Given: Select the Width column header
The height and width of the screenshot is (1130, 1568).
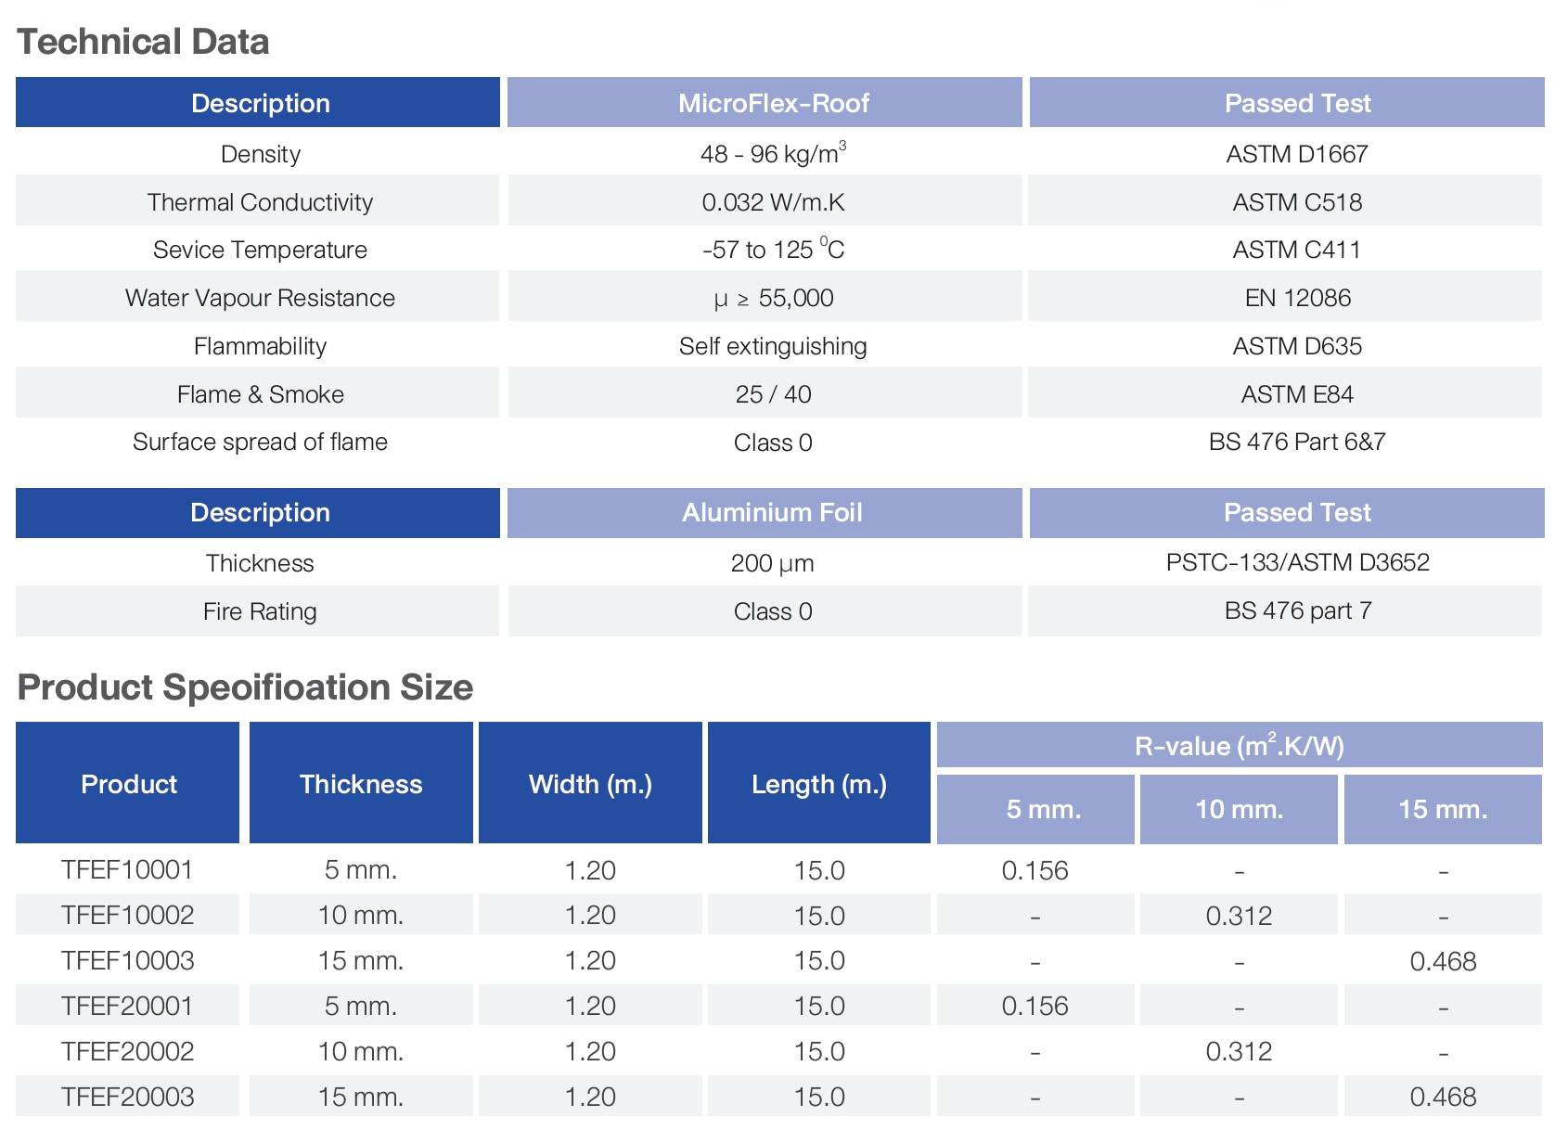Looking at the screenshot, I should (x=589, y=784).
